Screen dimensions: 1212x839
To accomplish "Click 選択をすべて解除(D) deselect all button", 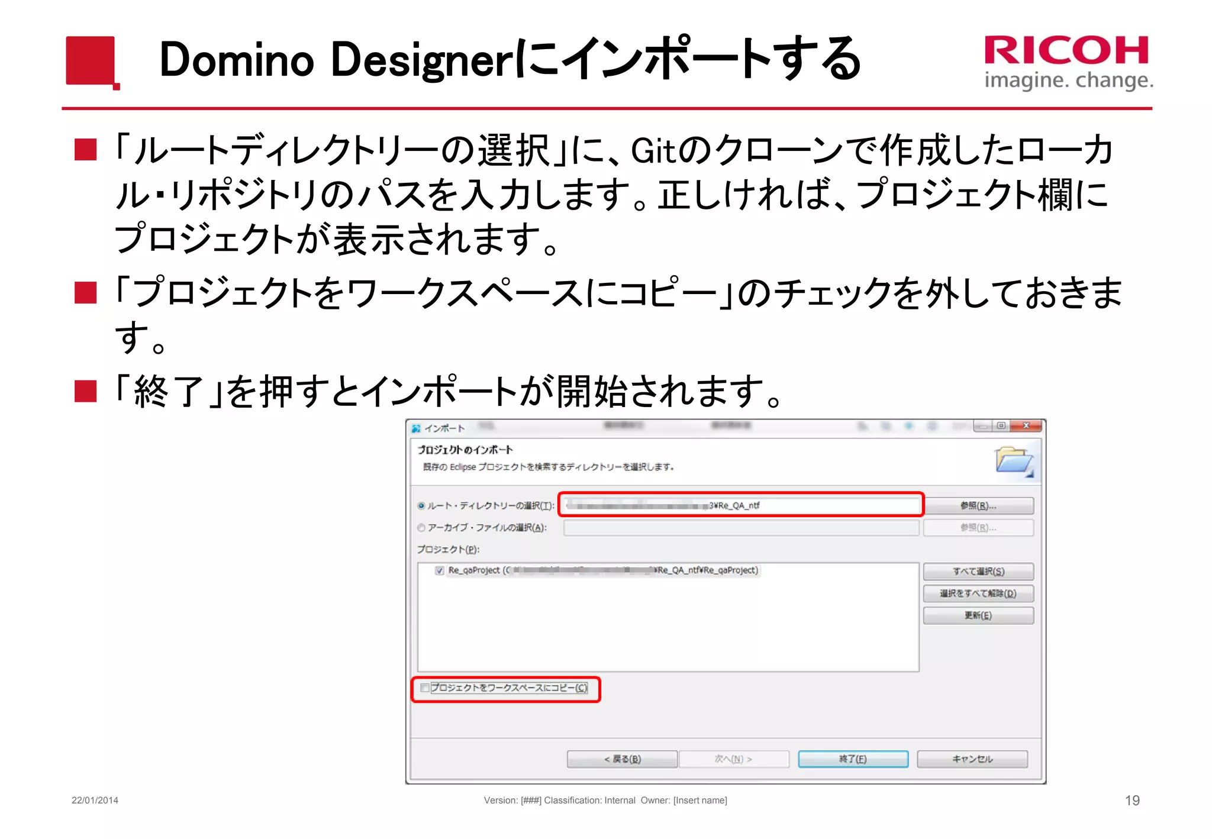I will 978,593.
